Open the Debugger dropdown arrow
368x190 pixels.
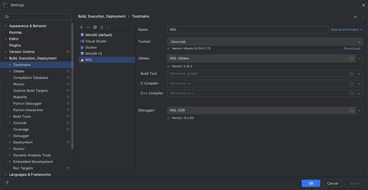pos(359,110)
